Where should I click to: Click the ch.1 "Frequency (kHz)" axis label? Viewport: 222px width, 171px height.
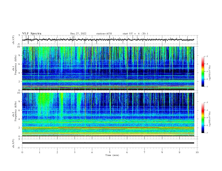(x=16, y=65)
